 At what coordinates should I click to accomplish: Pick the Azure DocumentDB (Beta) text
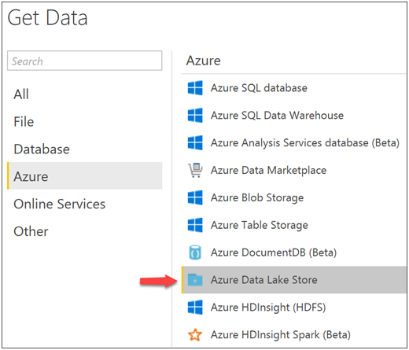point(274,252)
